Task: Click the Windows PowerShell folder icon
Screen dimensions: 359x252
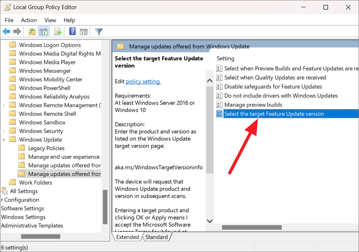Action: tap(12, 88)
